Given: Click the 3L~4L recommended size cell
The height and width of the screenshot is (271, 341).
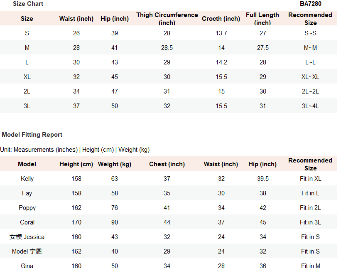Looking at the screenshot, I should tap(310, 106).
